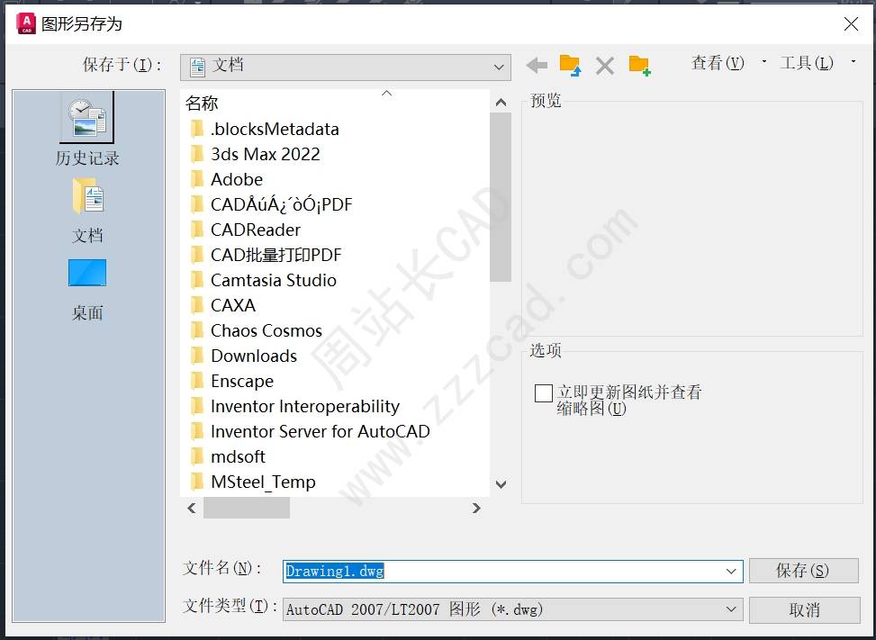The width and height of the screenshot is (876, 640).
Task: Open the 历史记录 shortcut in sidebar
Action: (x=87, y=130)
